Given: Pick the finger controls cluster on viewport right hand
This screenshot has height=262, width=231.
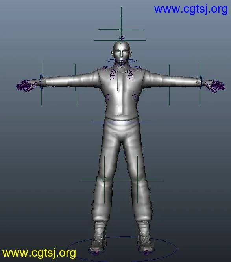Looking at the screenshot, I should pos(215,86).
